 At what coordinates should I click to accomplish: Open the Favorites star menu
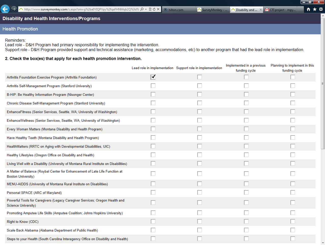[x=315, y=9]
